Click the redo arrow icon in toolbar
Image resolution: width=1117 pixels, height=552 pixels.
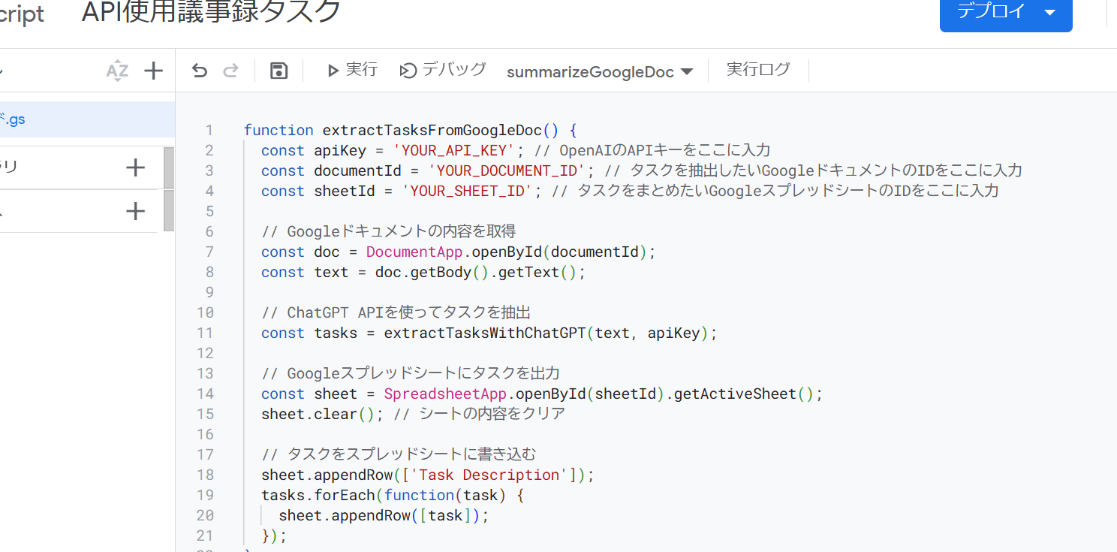click(x=231, y=71)
